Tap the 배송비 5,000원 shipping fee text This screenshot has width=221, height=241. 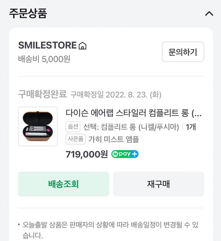tap(44, 59)
